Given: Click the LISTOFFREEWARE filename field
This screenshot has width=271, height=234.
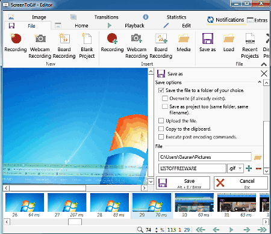Looking at the screenshot, I should [x=192, y=168].
